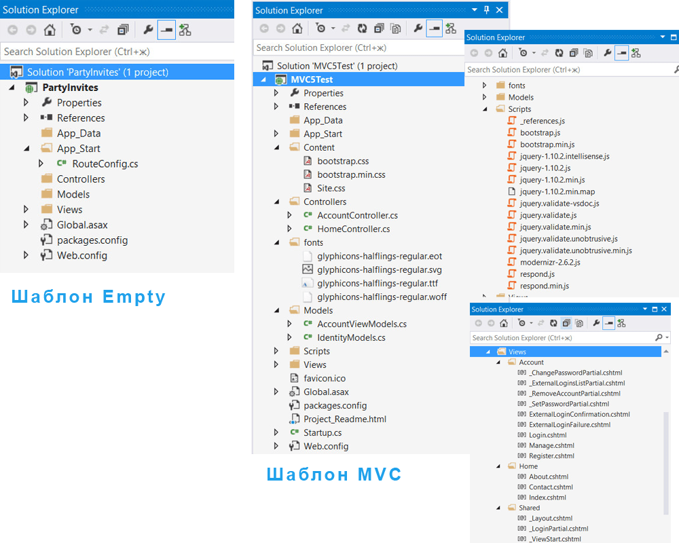The image size is (679, 543).
Task: Toggle Preview Selected Items in Scripts panel
Action: tap(622, 53)
